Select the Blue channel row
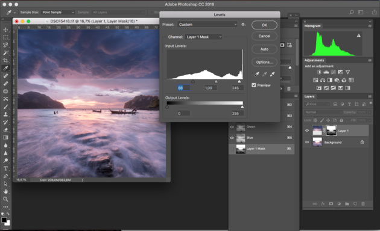 pos(262,138)
